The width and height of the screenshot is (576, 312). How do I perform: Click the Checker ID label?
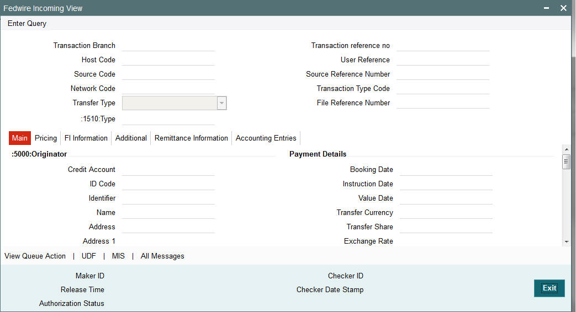click(x=346, y=276)
